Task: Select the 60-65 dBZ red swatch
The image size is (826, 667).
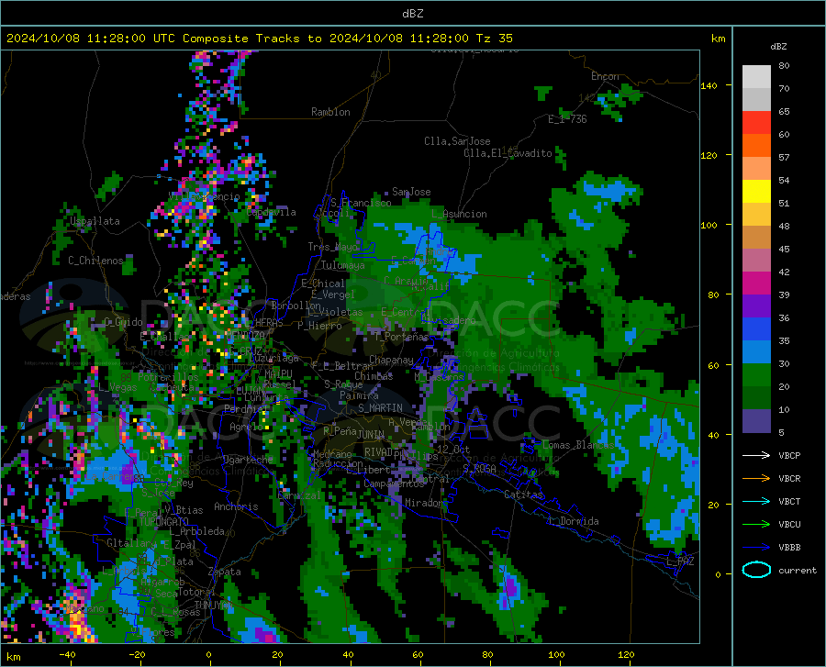Action: 756,123
